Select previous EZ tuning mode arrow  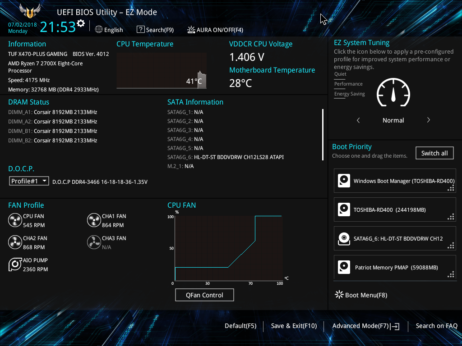tap(358, 120)
